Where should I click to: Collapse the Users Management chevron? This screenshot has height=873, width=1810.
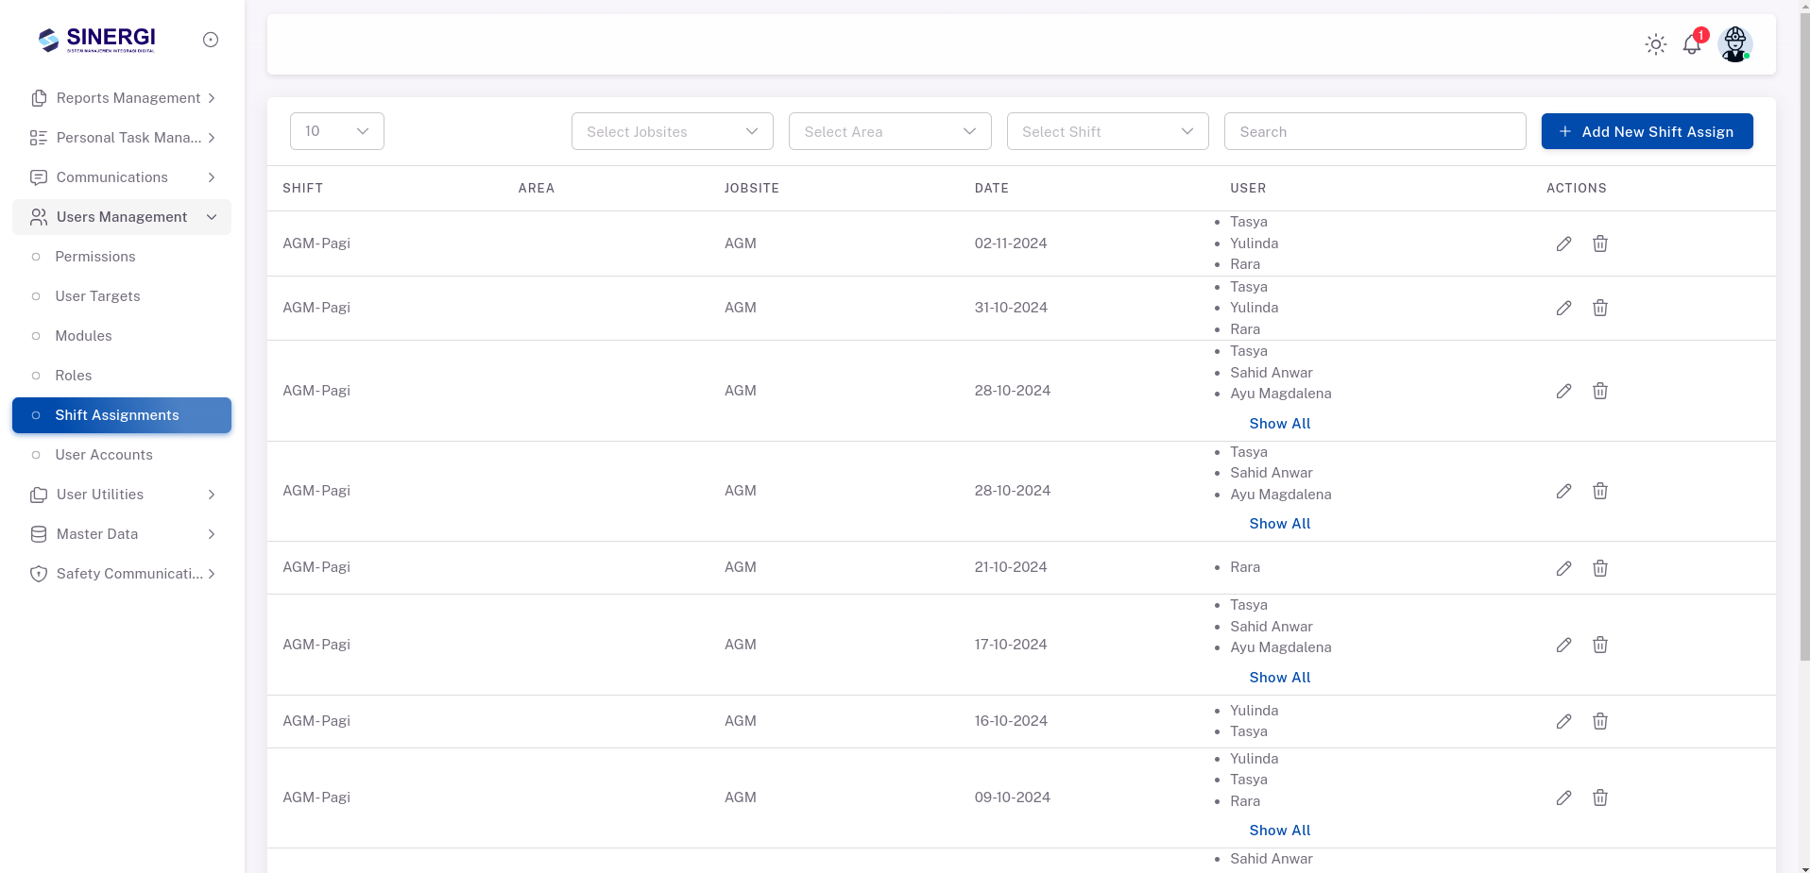212,217
